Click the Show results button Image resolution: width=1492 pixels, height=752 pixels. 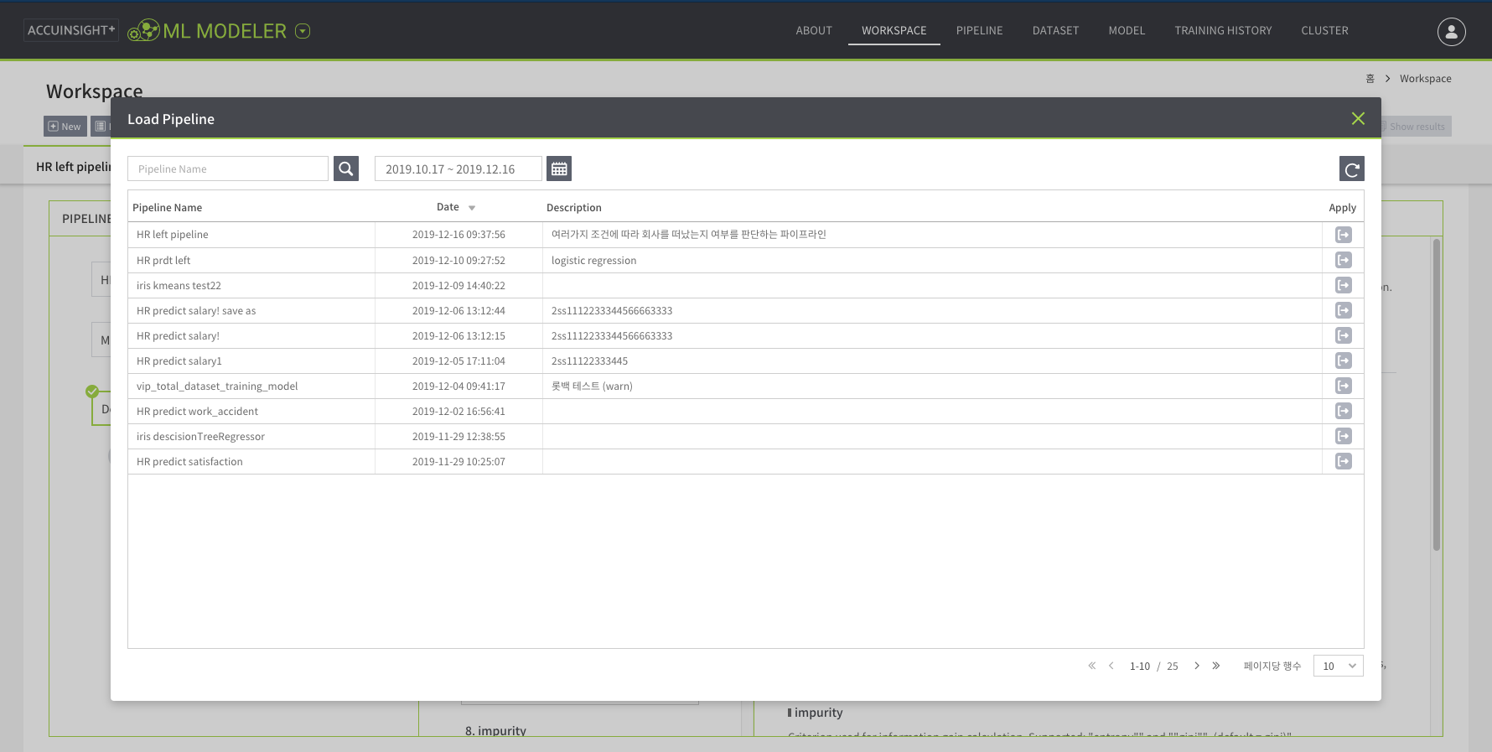[1416, 127]
